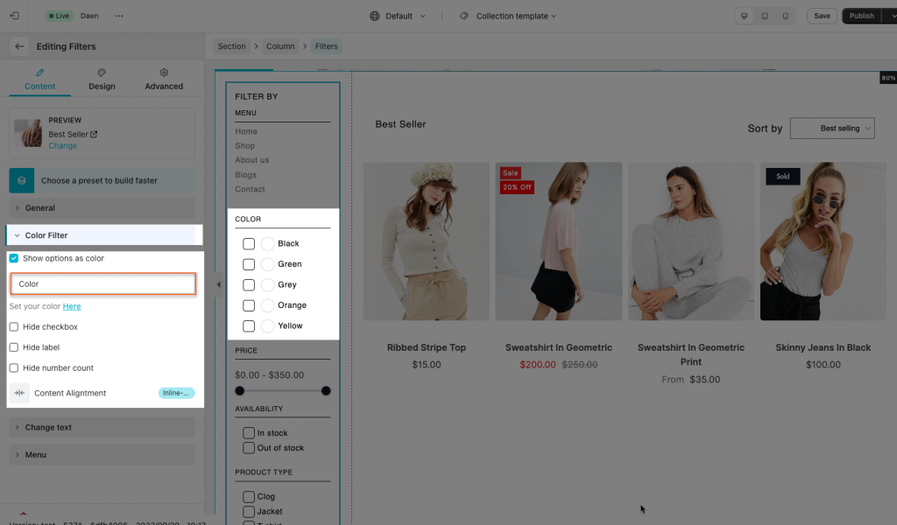This screenshot has width=897, height=525.
Task: Tick the Grey color filter checkbox
Action: [x=249, y=285]
